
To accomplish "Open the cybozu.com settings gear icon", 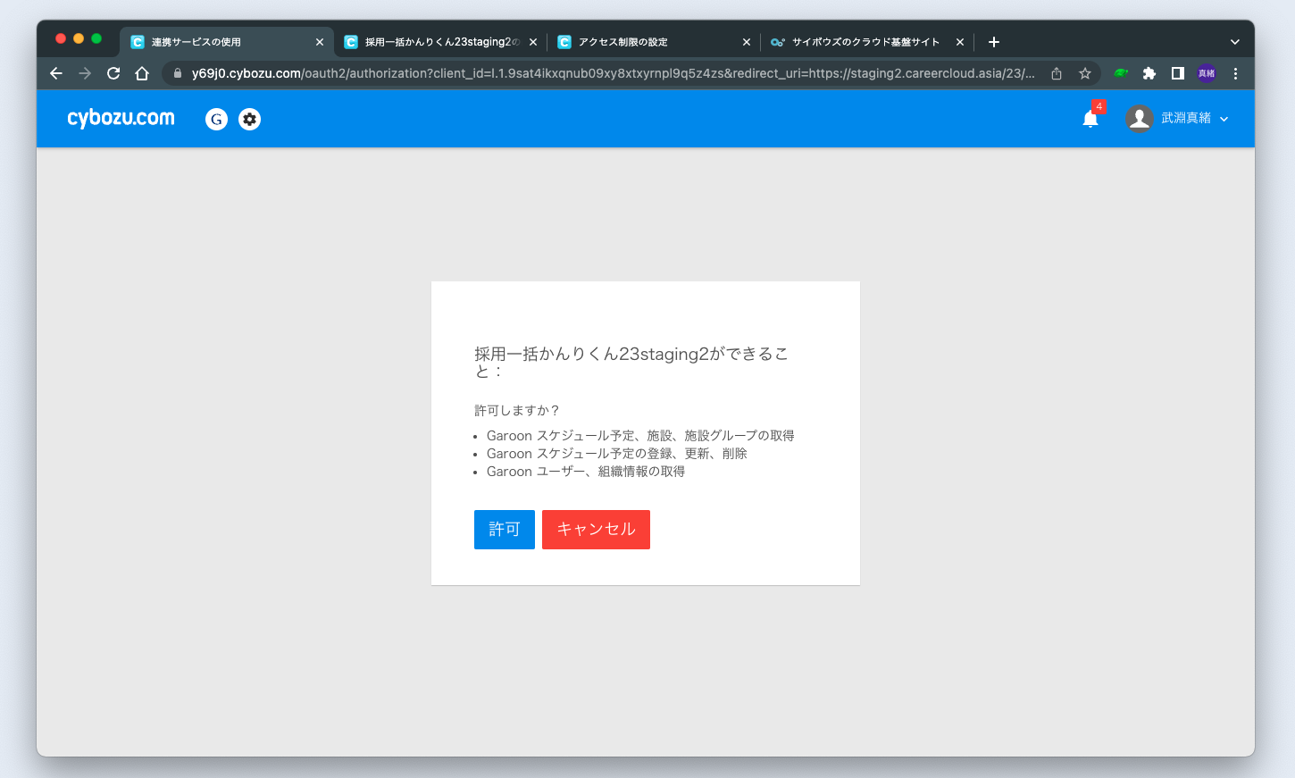I will point(250,119).
